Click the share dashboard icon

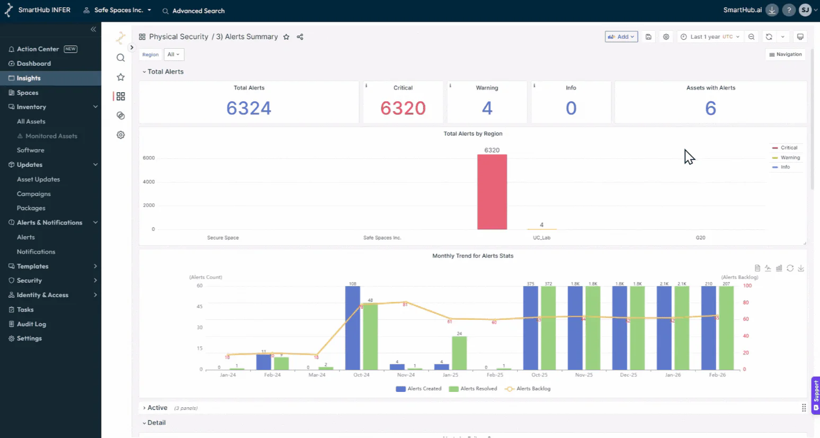(x=300, y=37)
